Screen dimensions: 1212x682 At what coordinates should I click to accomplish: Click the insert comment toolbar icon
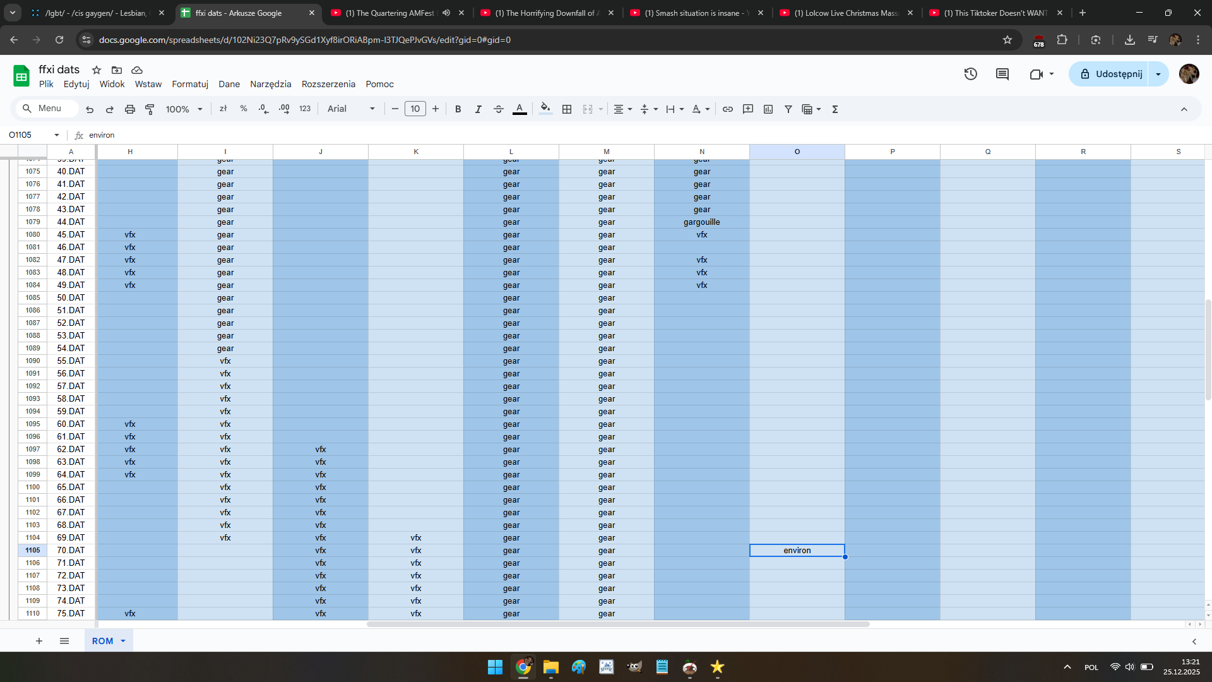[x=748, y=109]
